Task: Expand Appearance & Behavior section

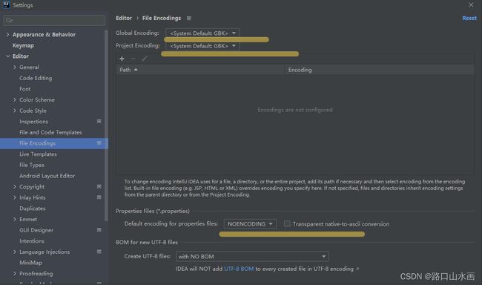Action: [x=7, y=34]
